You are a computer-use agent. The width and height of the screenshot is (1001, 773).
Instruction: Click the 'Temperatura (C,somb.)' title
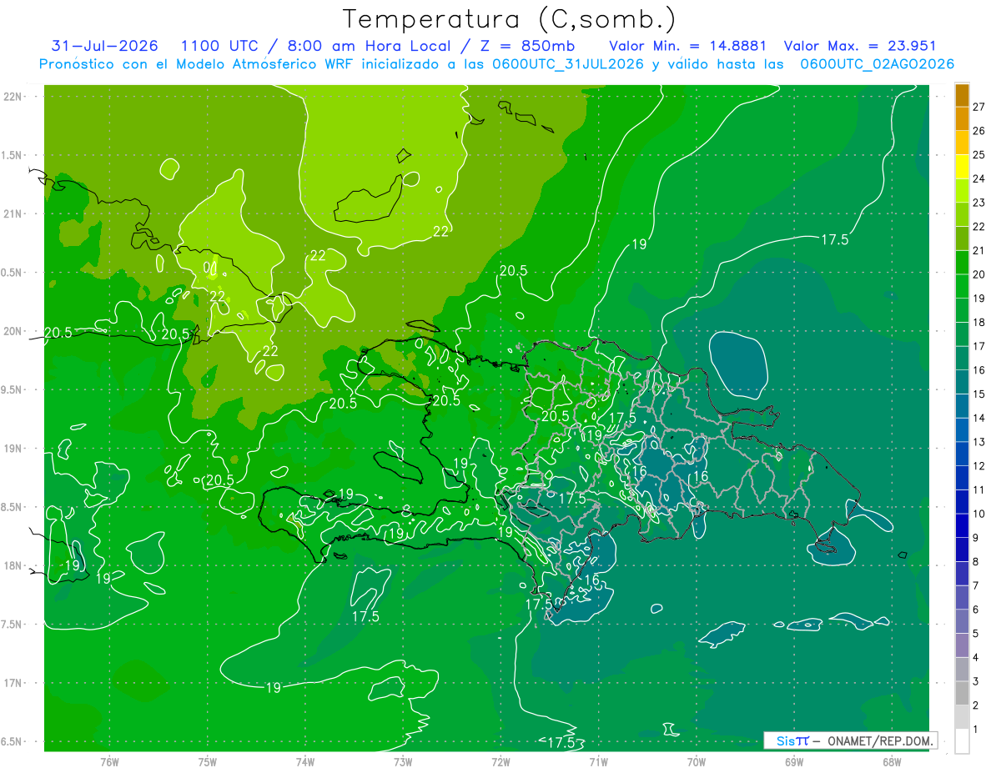[x=509, y=19]
